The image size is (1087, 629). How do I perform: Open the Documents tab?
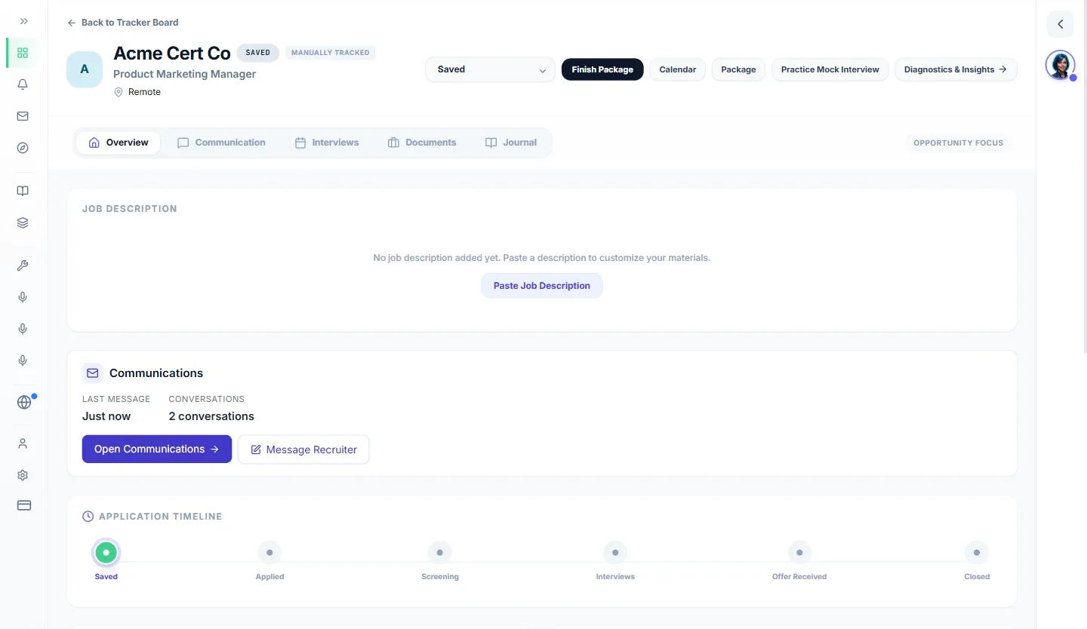[x=422, y=143]
